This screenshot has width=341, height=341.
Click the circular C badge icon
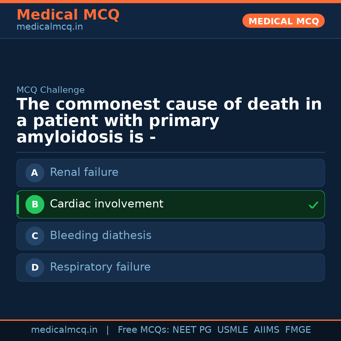coord(35,236)
